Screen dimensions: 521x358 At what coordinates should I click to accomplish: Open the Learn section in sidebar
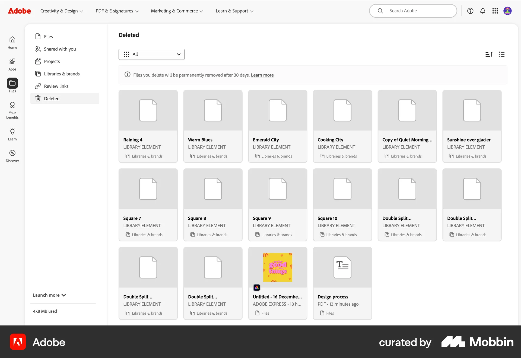12,134
